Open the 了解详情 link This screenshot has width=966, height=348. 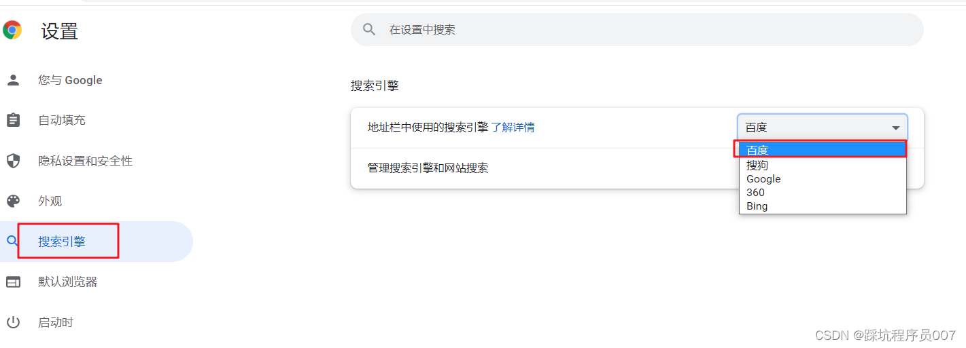coord(513,127)
